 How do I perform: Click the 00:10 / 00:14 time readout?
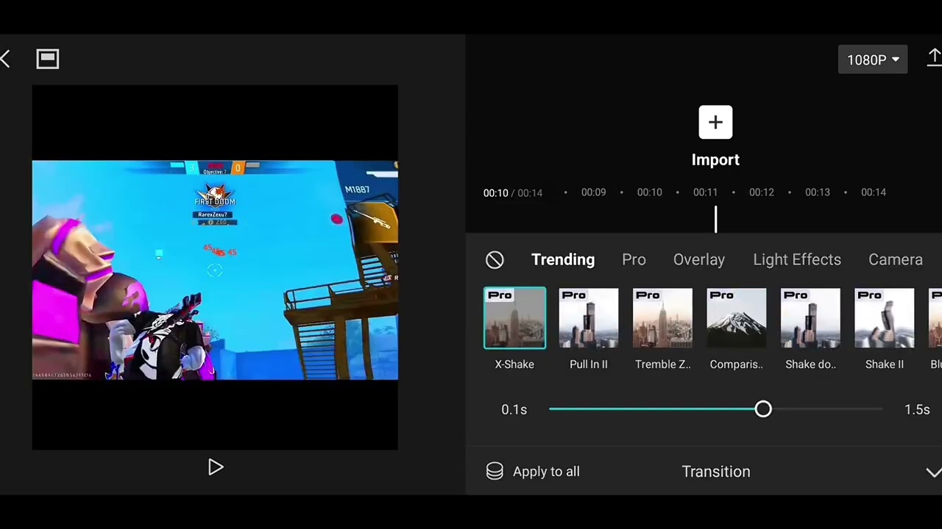[513, 192]
